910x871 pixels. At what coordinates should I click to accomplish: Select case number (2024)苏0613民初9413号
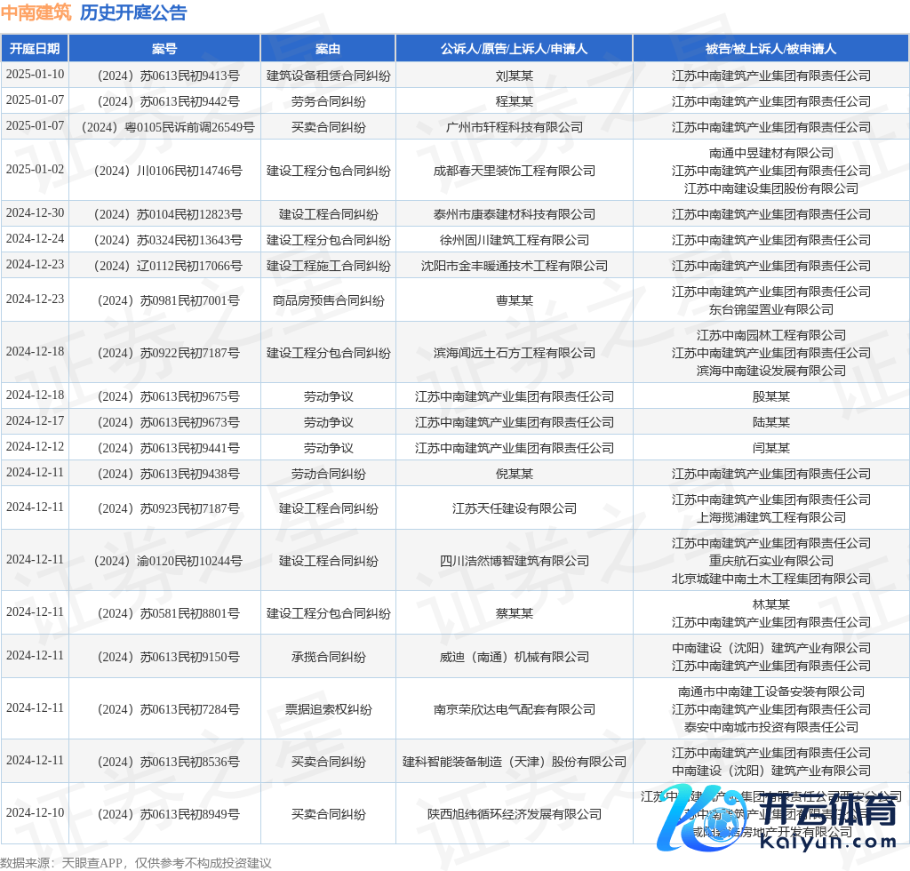point(164,76)
